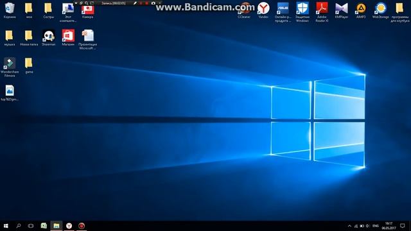411x231 pixels.
Task: Click the magnifier in Bandicam bar
Action: pos(87,3)
